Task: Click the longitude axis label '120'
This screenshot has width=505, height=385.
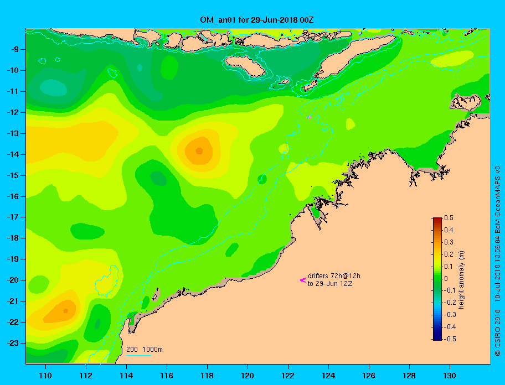Action: pyautogui.click(x=248, y=376)
